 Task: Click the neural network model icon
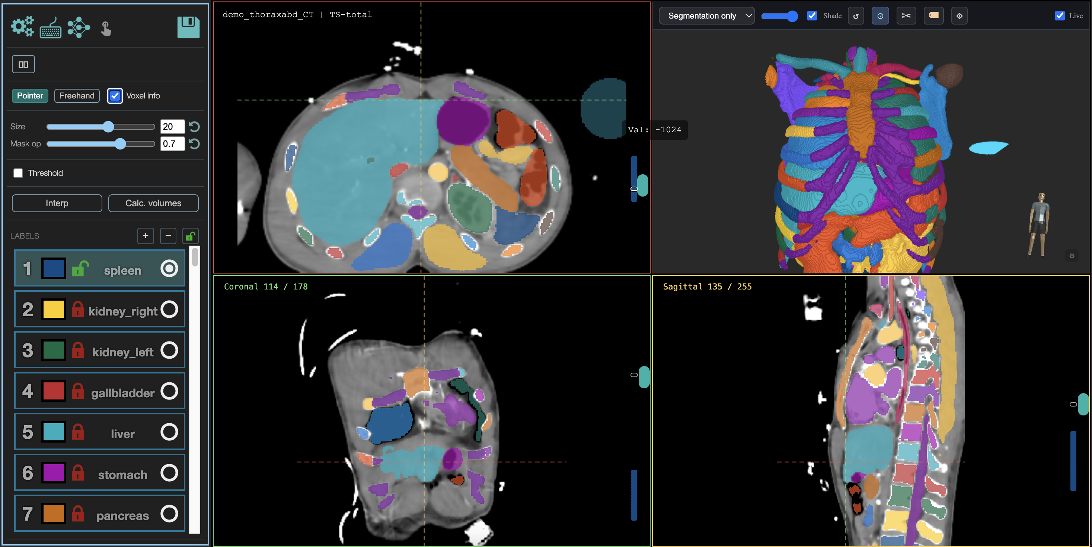[79, 27]
